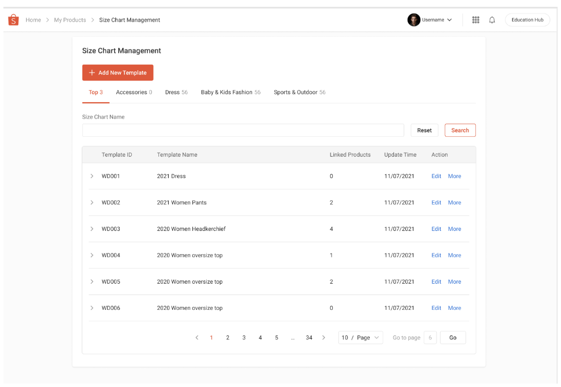561x387 pixels.
Task: Open More options for WD004
Action: pyautogui.click(x=454, y=255)
